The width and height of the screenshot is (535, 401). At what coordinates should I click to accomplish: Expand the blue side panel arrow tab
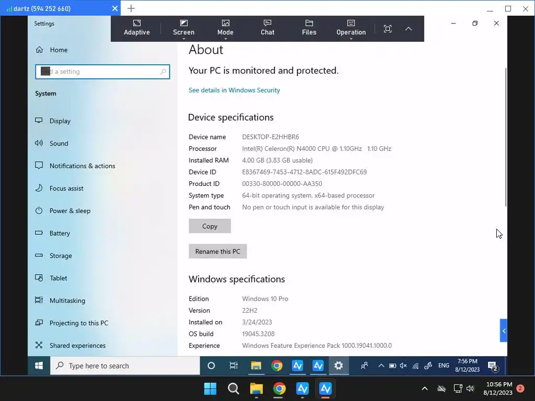(x=503, y=331)
